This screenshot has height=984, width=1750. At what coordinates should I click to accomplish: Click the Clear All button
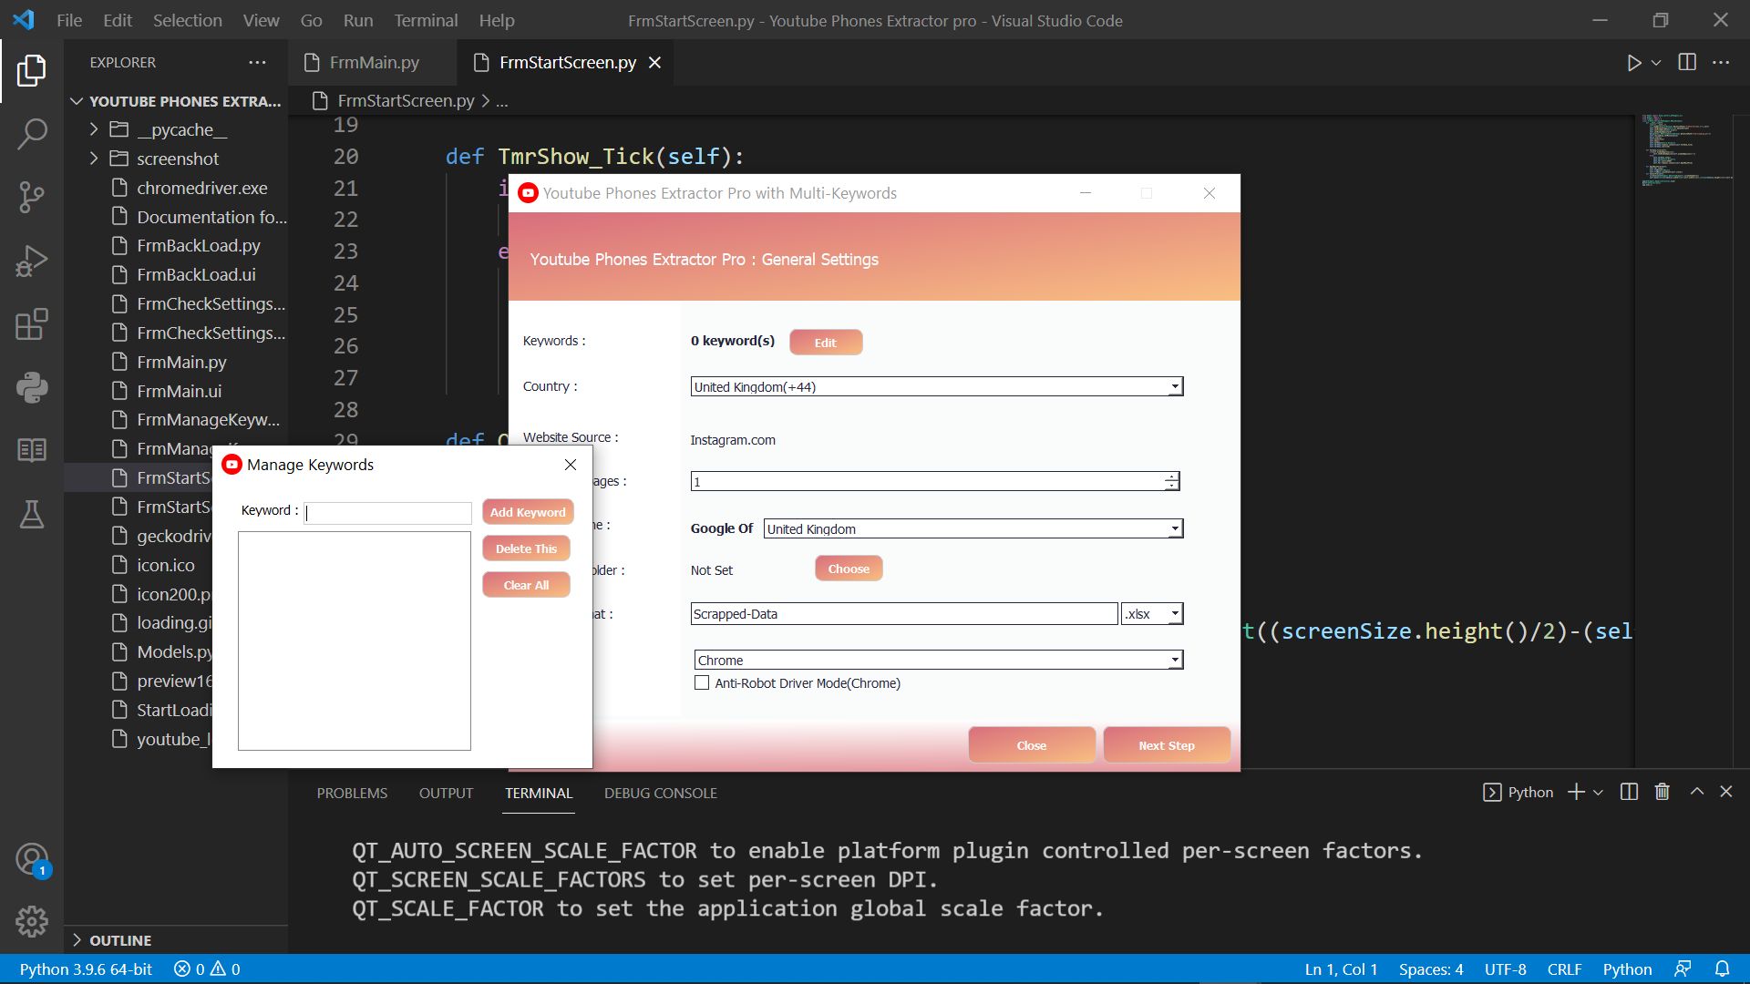(x=526, y=584)
